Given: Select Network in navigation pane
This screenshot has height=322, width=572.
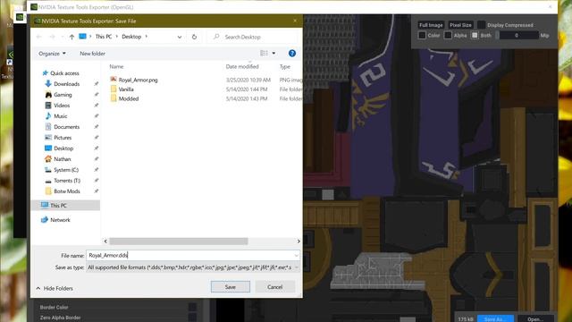Looking at the screenshot, I should (60, 220).
